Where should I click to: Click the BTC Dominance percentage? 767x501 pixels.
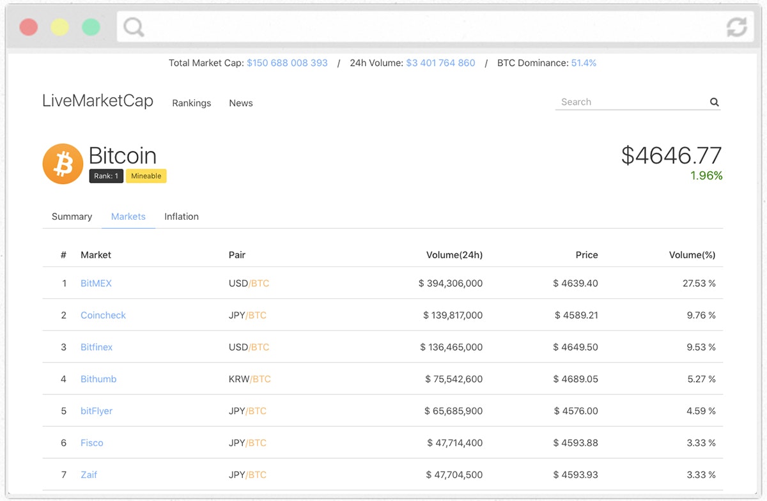click(x=584, y=63)
